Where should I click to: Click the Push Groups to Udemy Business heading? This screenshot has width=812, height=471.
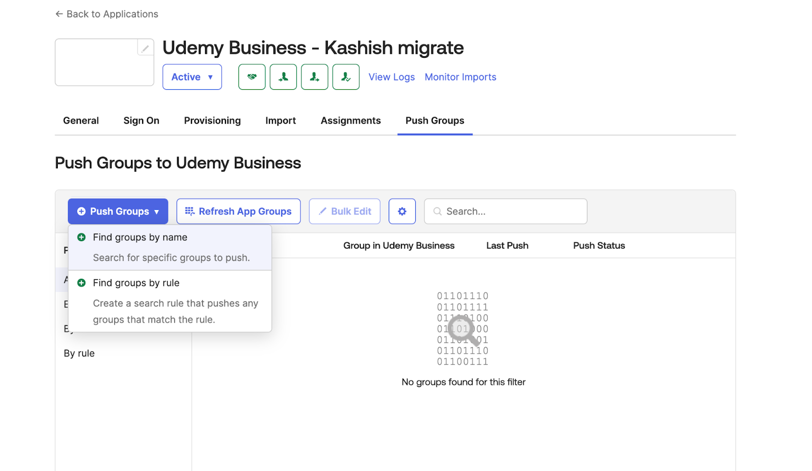coord(178,163)
